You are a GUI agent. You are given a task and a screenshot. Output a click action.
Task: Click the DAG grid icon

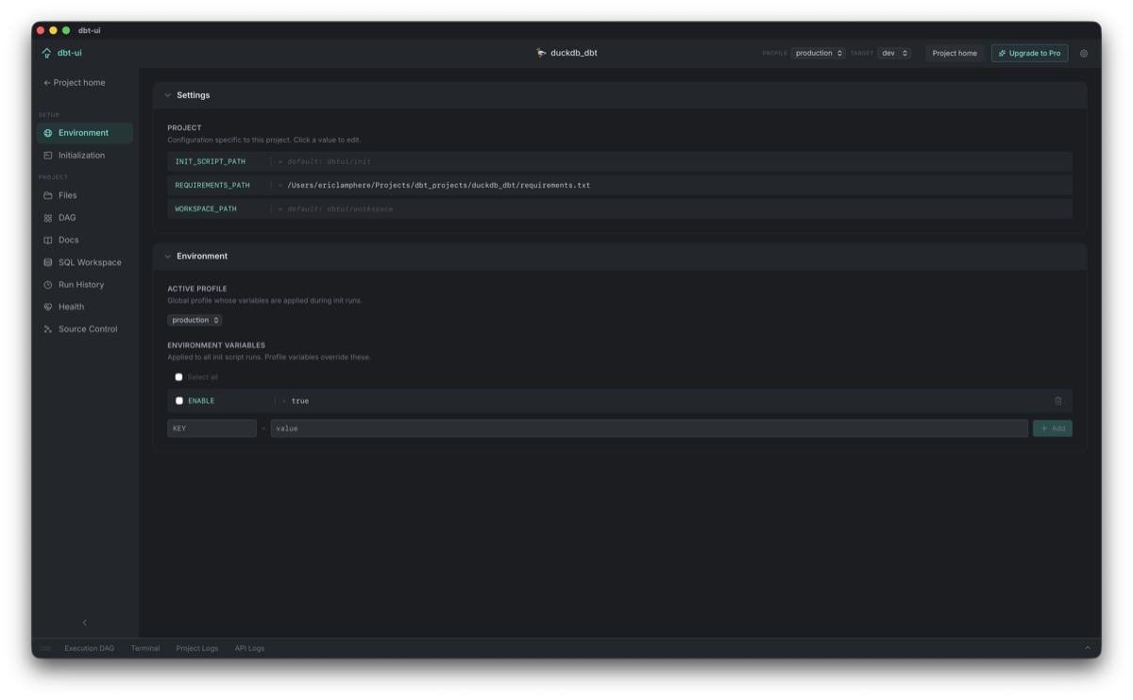tap(48, 218)
